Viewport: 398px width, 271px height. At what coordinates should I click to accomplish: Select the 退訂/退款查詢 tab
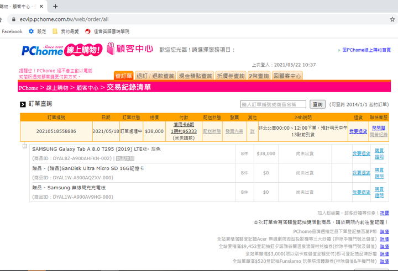(x=155, y=76)
